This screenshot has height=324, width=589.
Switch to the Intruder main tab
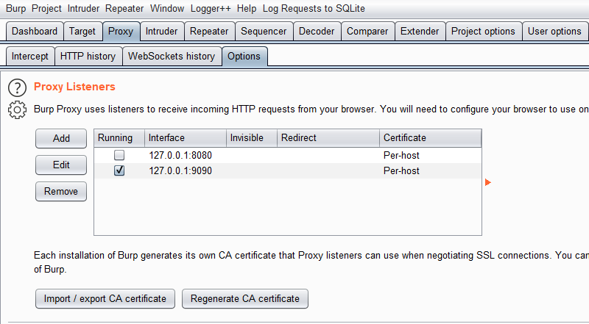[161, 31]
